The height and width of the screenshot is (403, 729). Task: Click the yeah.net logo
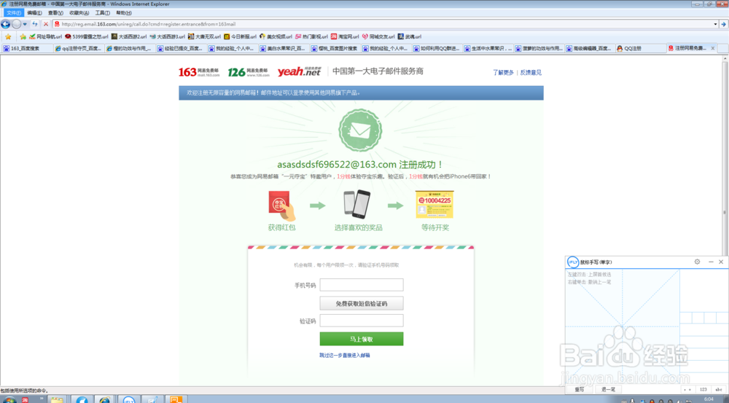tap(299, 71)
